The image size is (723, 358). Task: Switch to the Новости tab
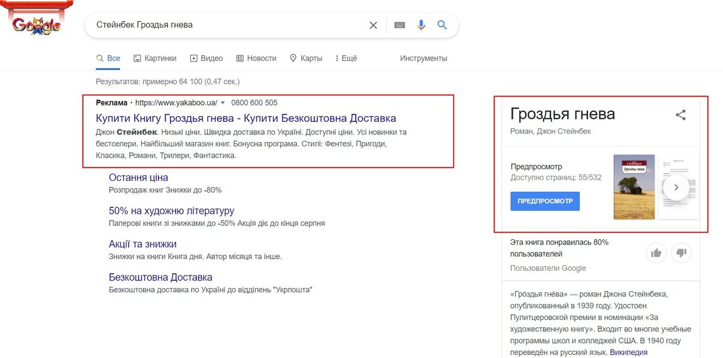pos(256,58)
